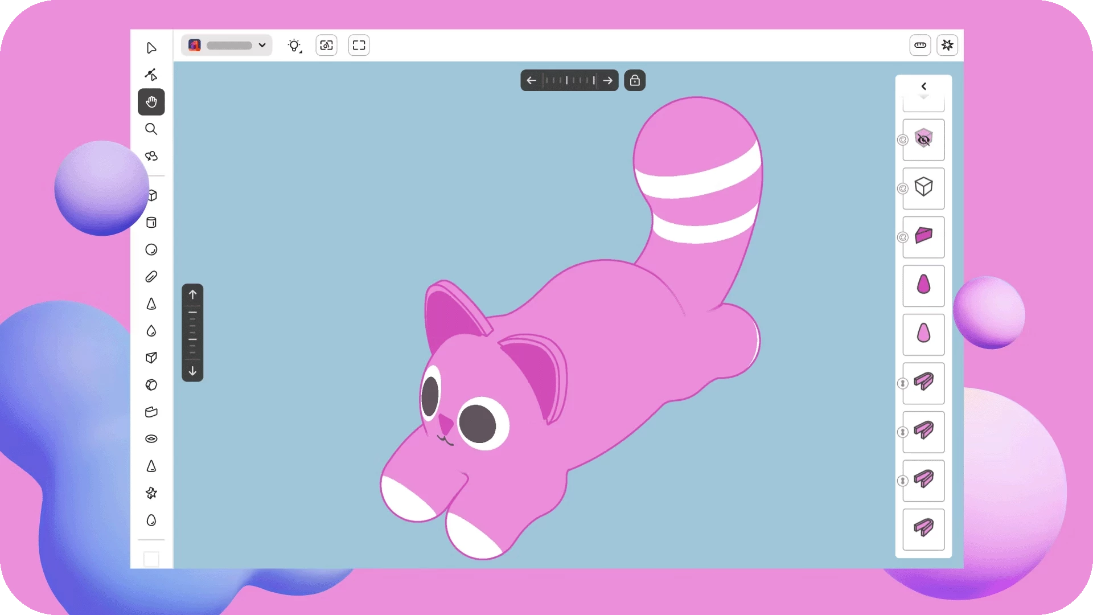Select the arrow pointer tool
This screenshot has width=1093, height=615.
point(151,48)
